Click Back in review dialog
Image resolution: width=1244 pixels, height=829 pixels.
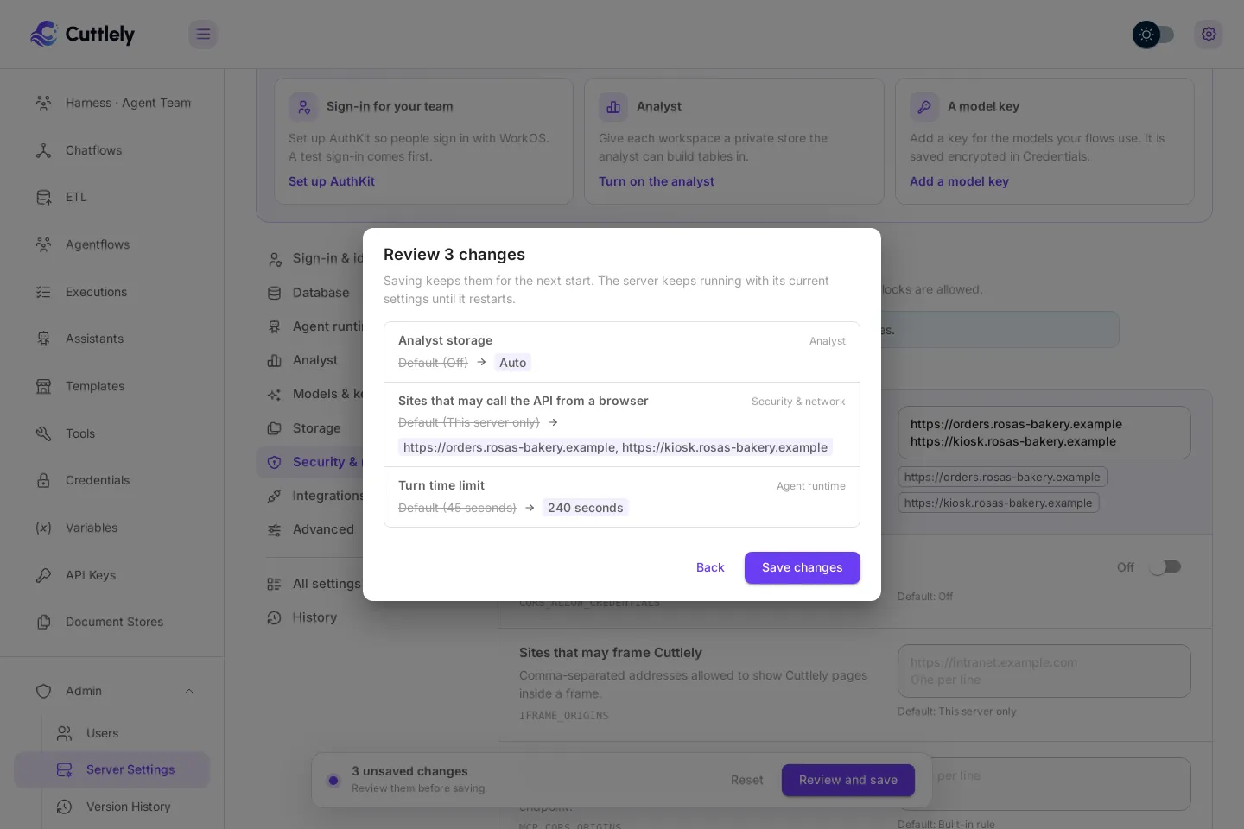(710, 567)
